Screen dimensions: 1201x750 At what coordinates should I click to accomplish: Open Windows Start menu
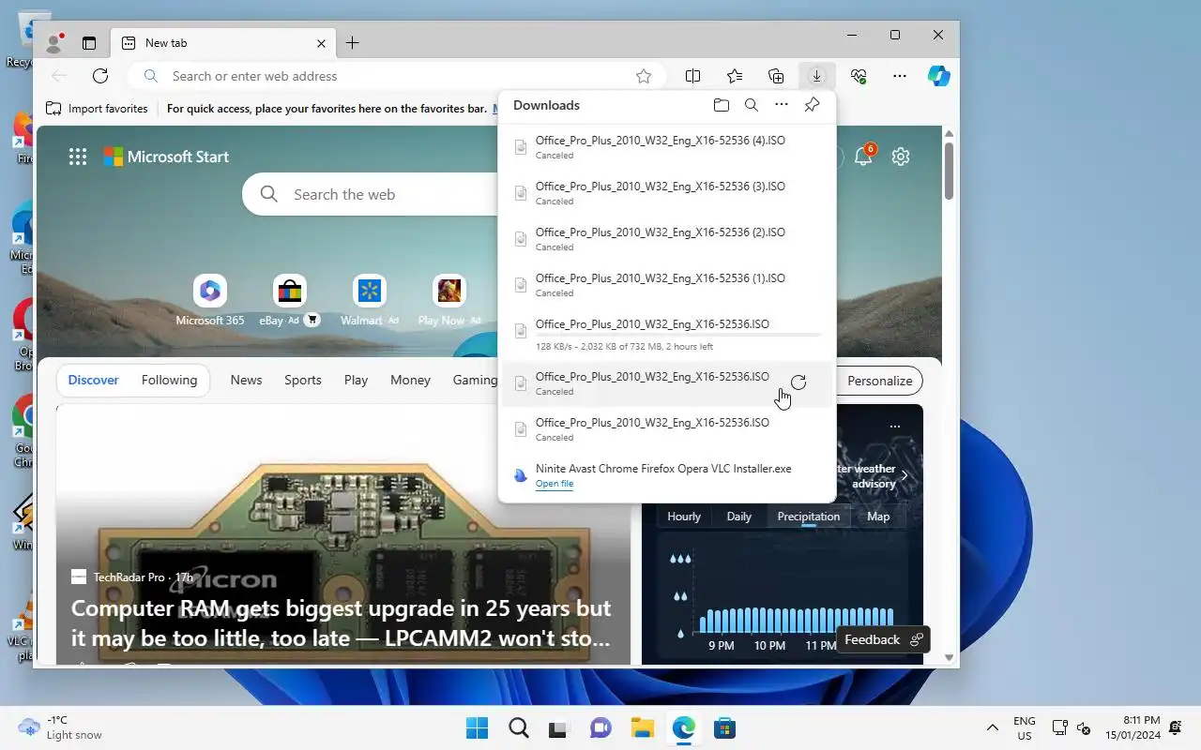point(478,727)
